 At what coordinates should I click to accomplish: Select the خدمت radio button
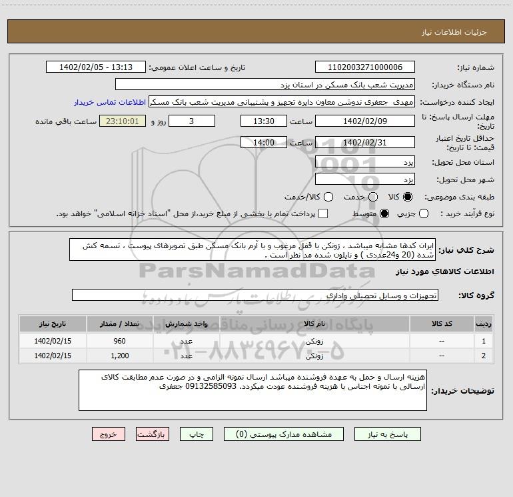[x=373, y=197]
